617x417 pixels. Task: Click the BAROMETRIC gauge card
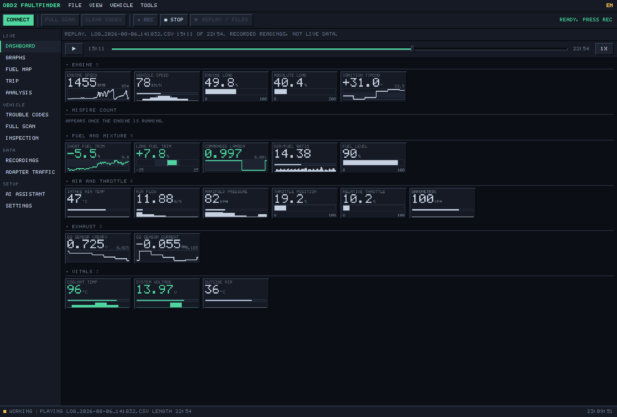pos(443,203)
